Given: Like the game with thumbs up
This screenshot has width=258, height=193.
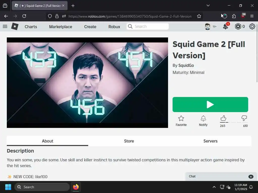Looking at the screenshot, I should [223, 118].
